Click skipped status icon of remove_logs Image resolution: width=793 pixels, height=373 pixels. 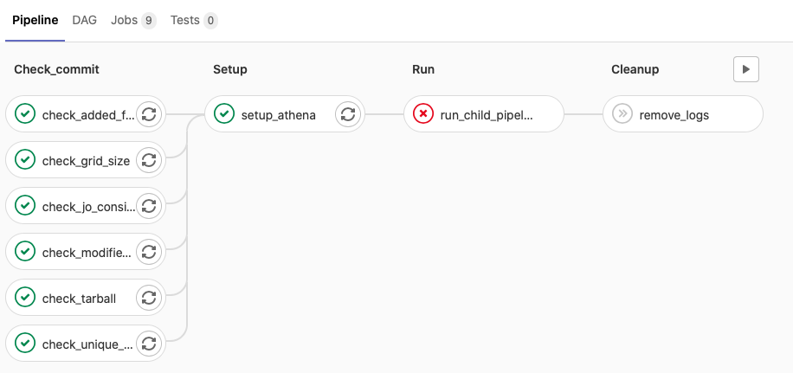(x=622, y=114)
